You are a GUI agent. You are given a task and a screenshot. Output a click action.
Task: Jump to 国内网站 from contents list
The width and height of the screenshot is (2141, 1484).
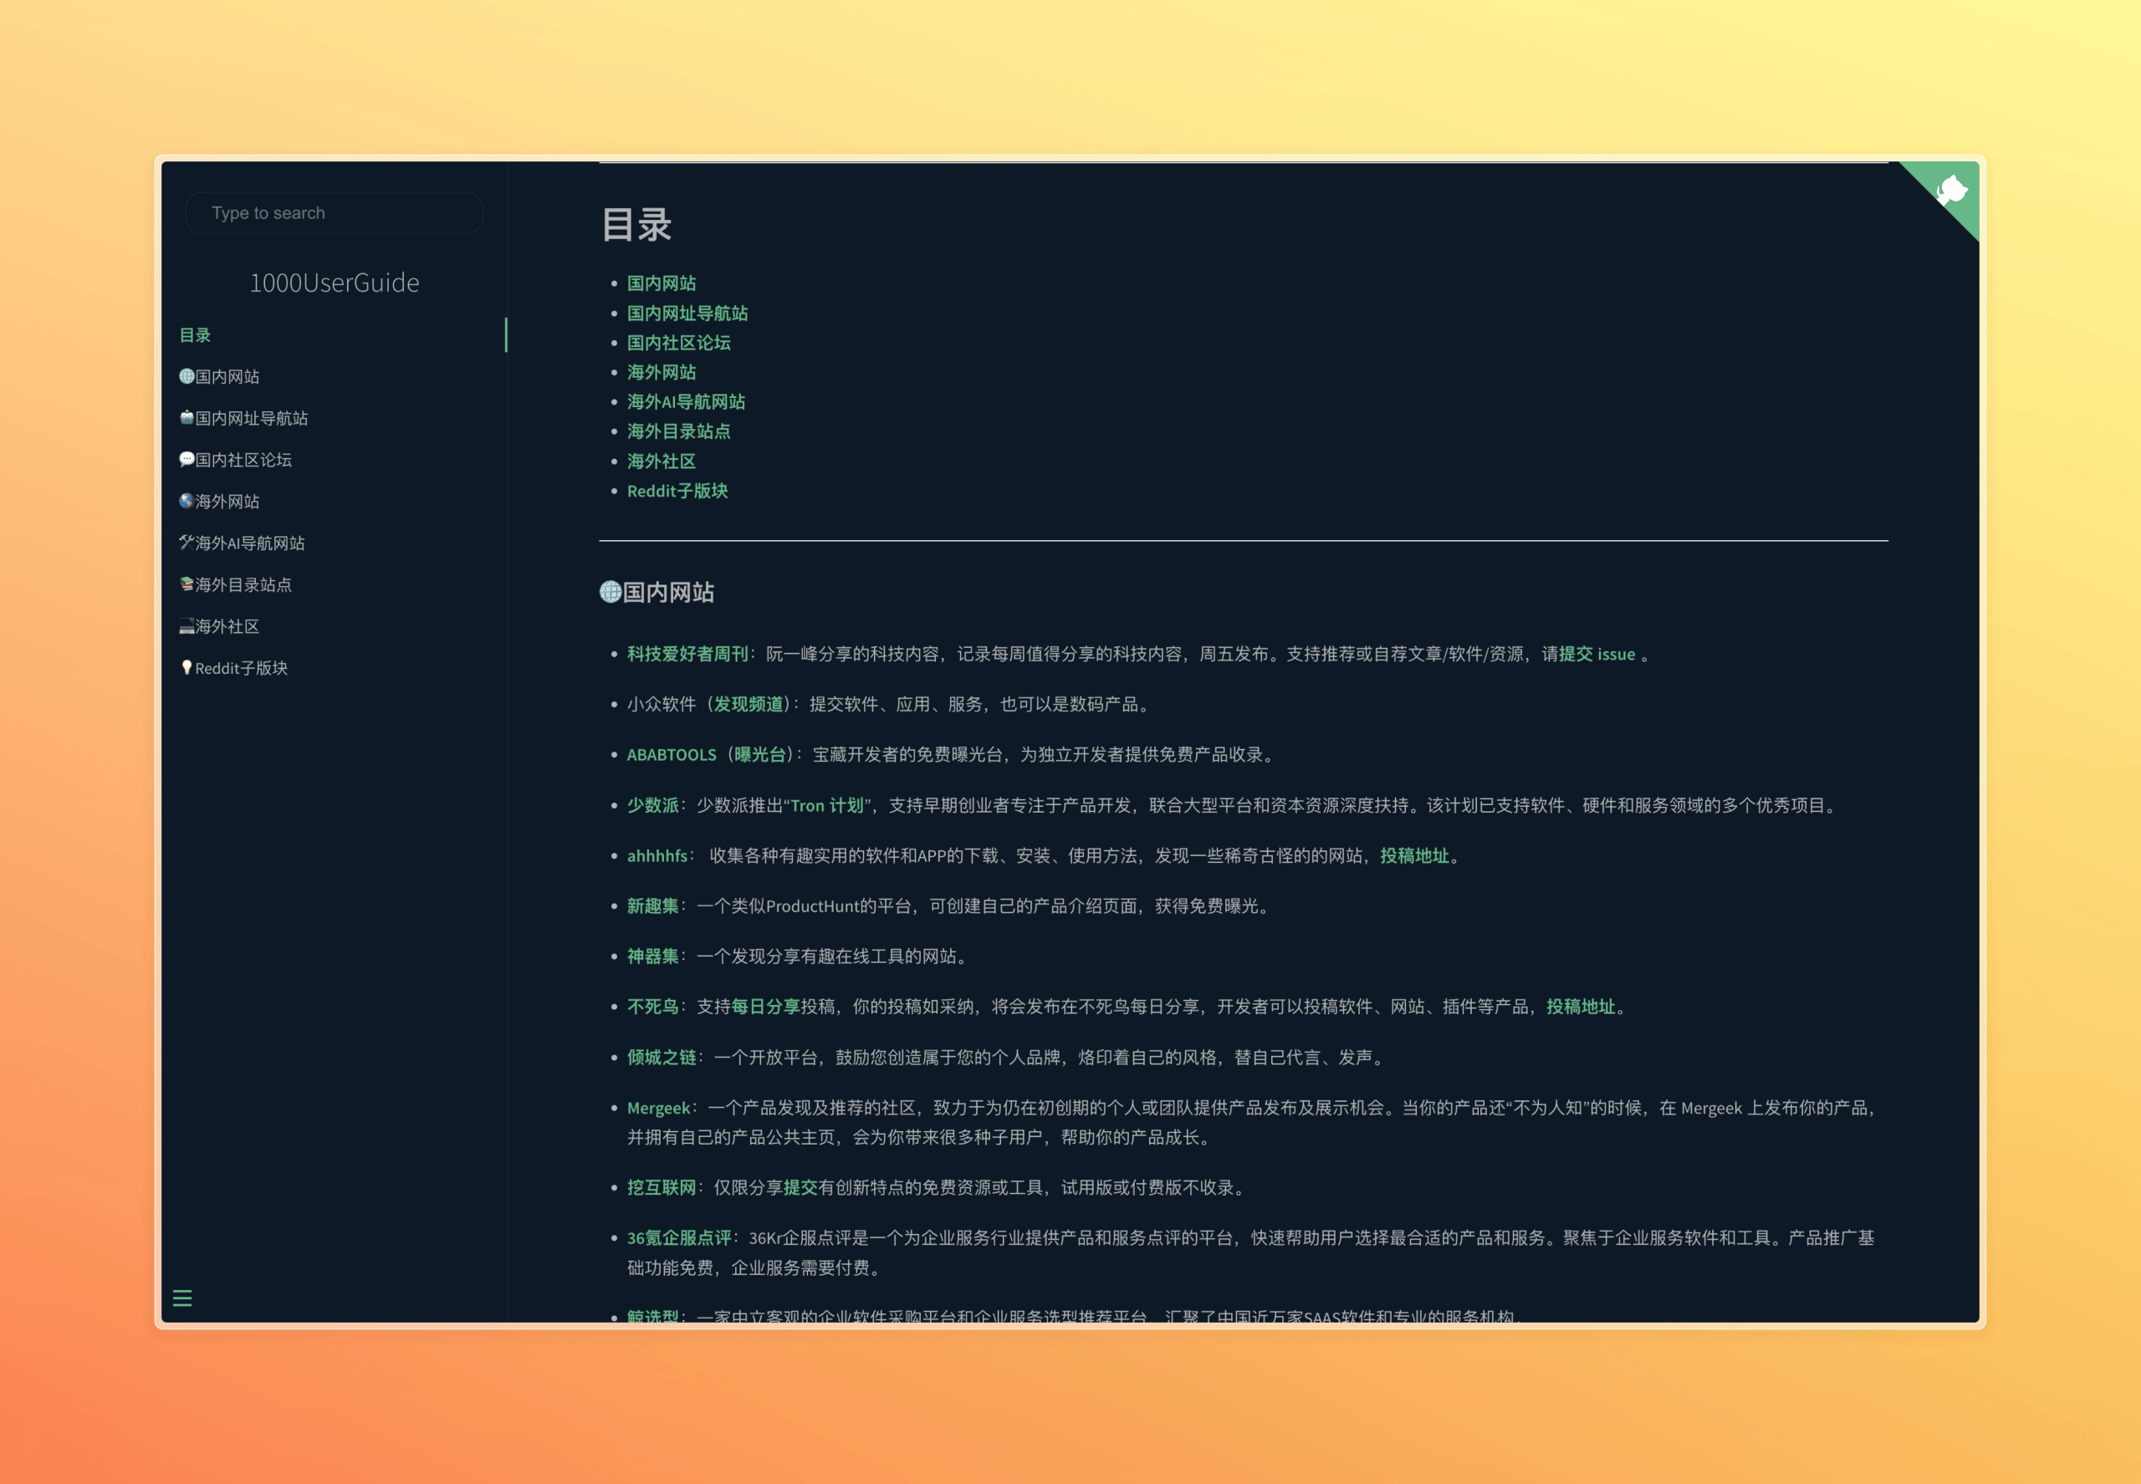(x=662, y=283)
